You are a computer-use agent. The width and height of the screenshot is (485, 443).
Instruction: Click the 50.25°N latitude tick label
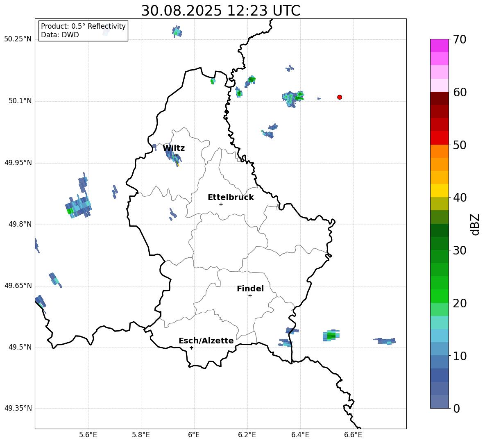(18, 39)
